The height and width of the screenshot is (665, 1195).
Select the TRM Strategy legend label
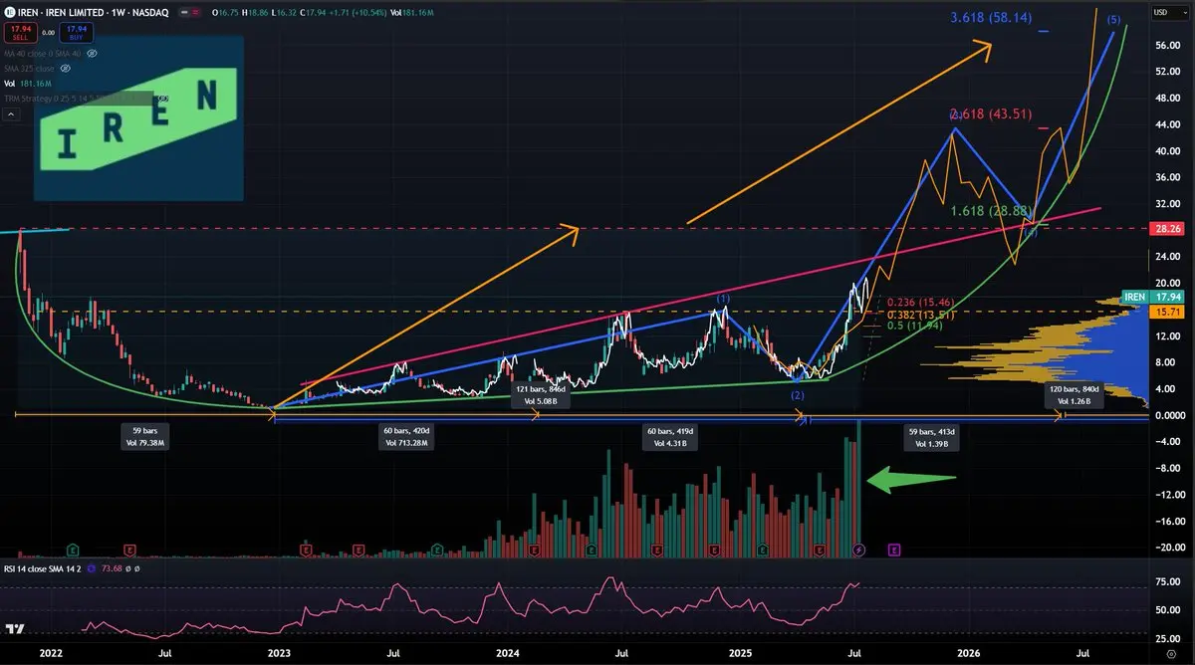(x=78, y=99)
